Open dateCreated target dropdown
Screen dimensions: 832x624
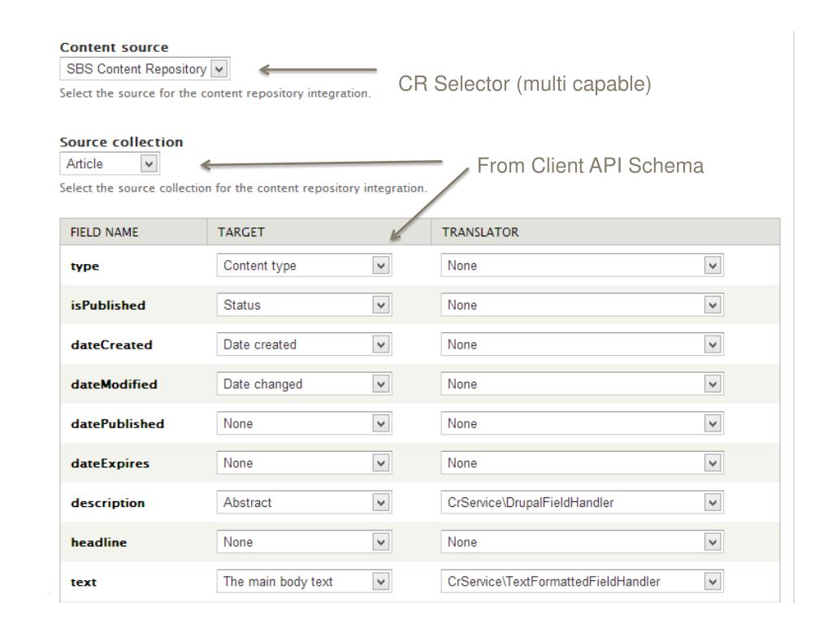click(304, 344)
